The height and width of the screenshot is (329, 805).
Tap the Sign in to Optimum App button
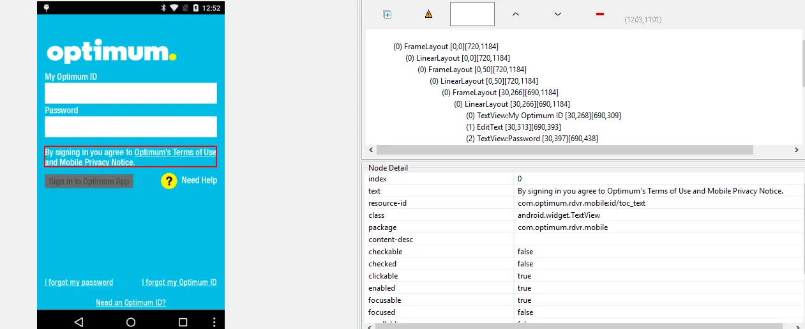pyautogui.click(x=89, y=181)
